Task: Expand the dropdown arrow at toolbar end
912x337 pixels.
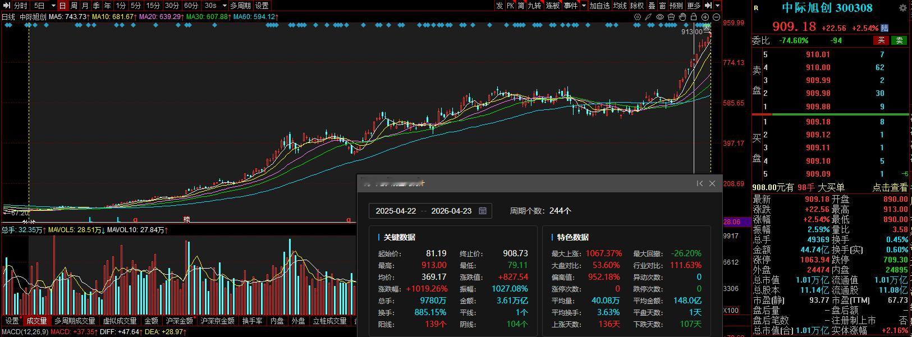Action: pos(717,6)
